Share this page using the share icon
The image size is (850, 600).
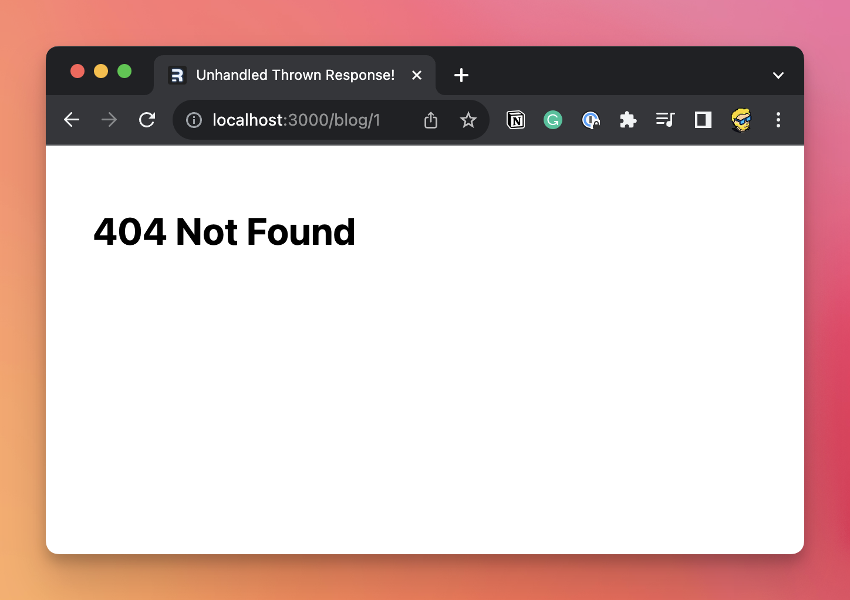431,120
